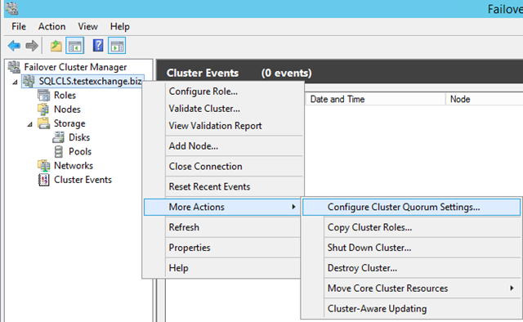Click the application icon in title bar

pos(11,8)
